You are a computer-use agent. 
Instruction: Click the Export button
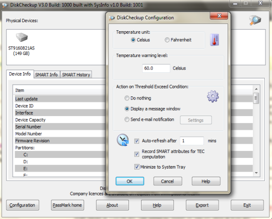click(202, 205)
